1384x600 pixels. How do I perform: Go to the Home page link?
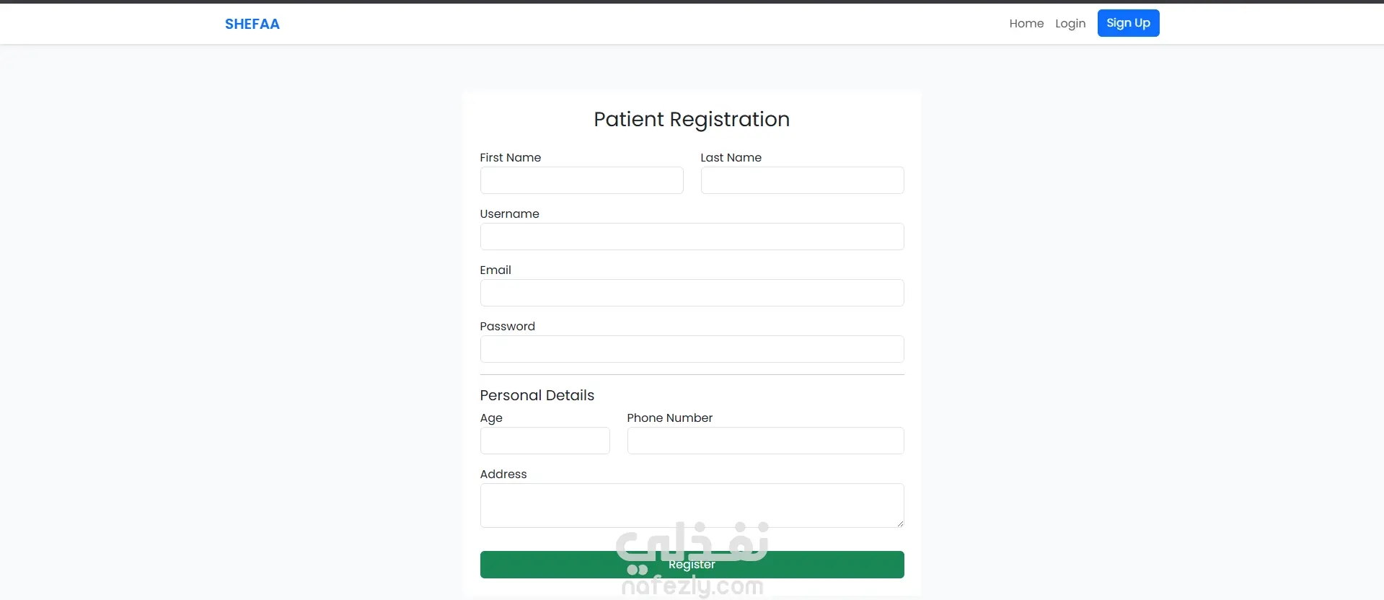[1026, 23]
